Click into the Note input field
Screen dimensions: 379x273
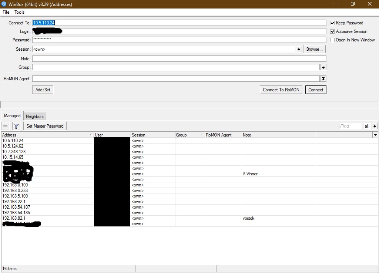tap(179, 59)
